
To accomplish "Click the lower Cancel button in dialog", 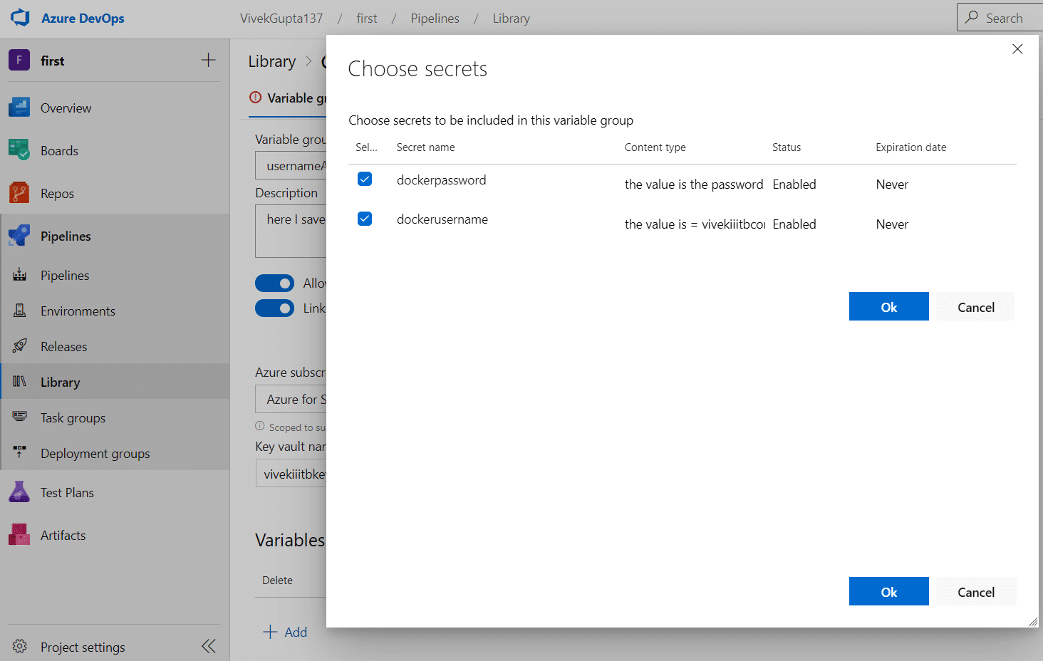I will (975, 592).
